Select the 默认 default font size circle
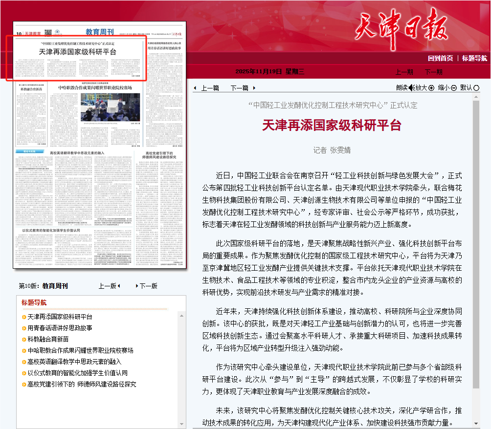Screen dimensions: 491x429 [476, 87]
